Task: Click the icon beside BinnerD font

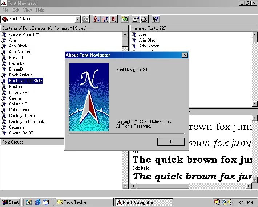Action: [x=4, y=69]
